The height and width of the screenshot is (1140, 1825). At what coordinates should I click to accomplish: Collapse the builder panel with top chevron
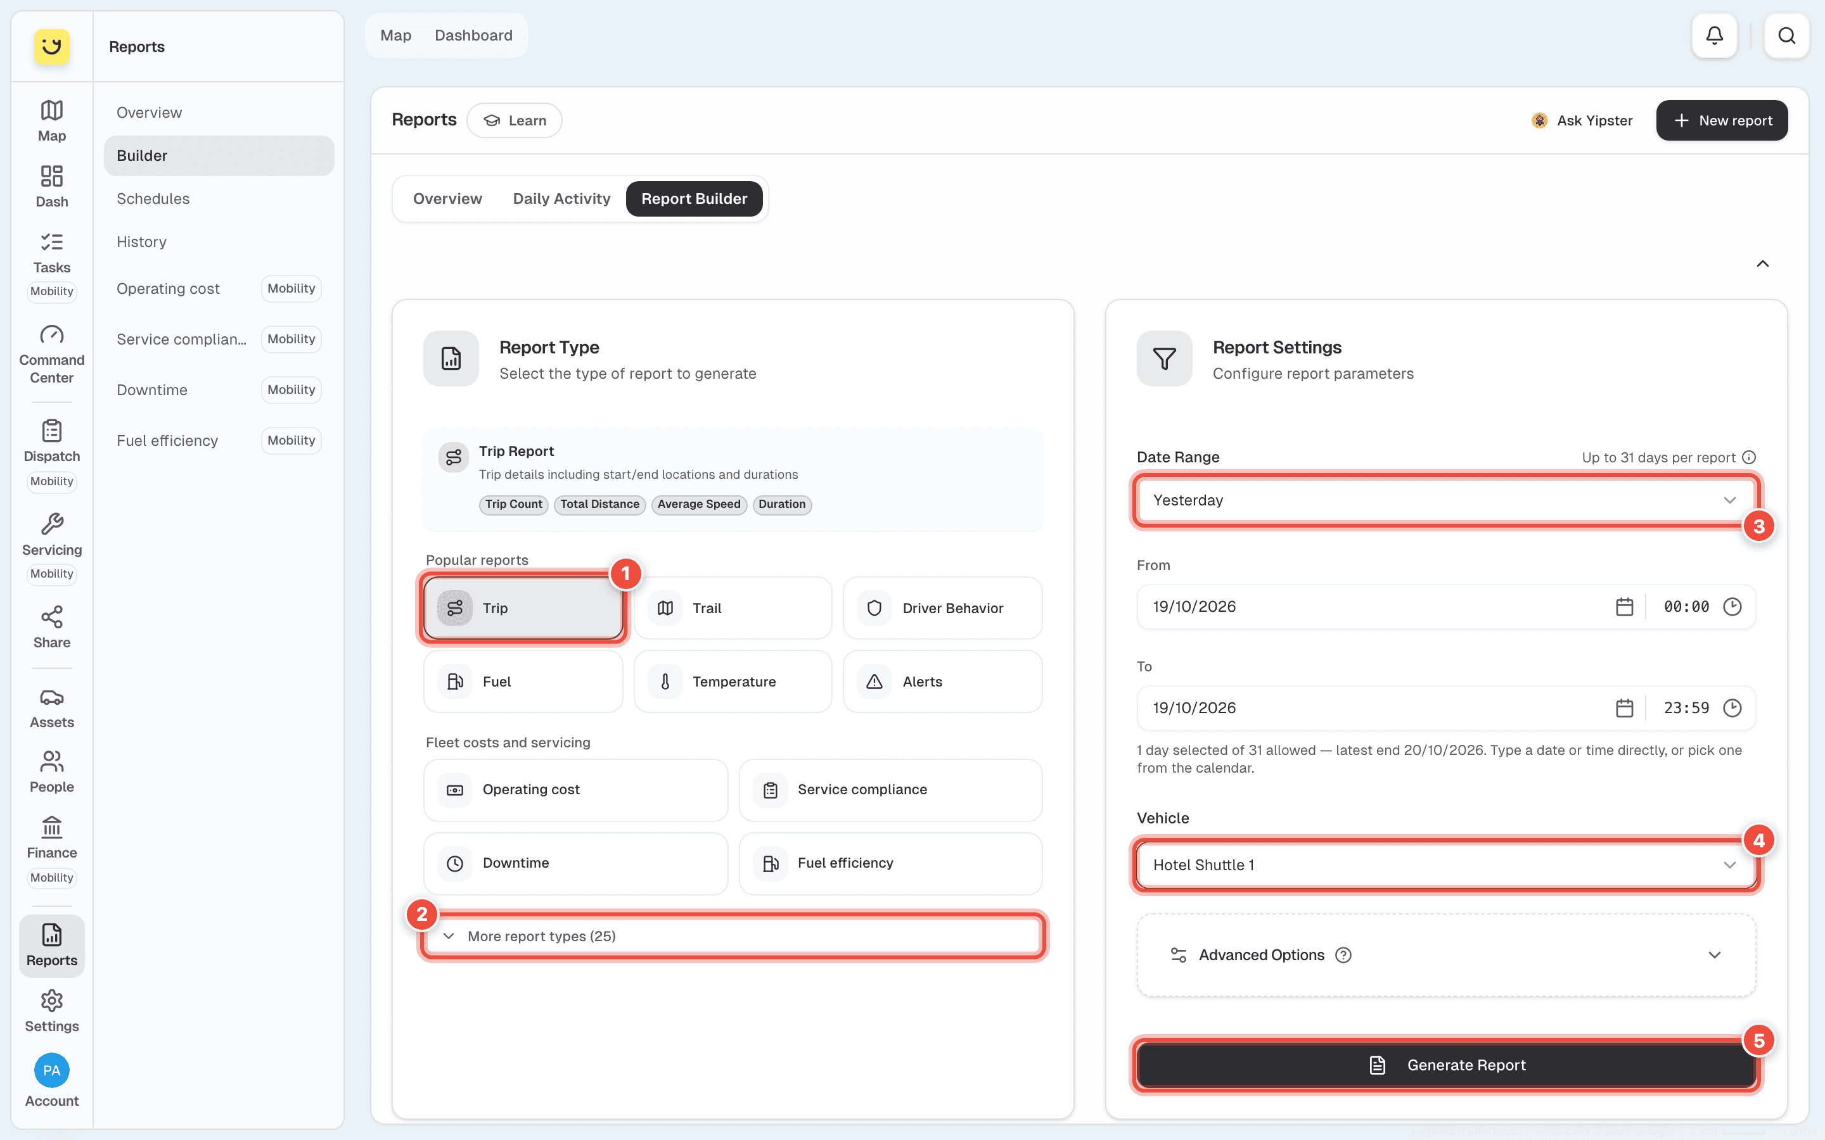[1762, 264]
